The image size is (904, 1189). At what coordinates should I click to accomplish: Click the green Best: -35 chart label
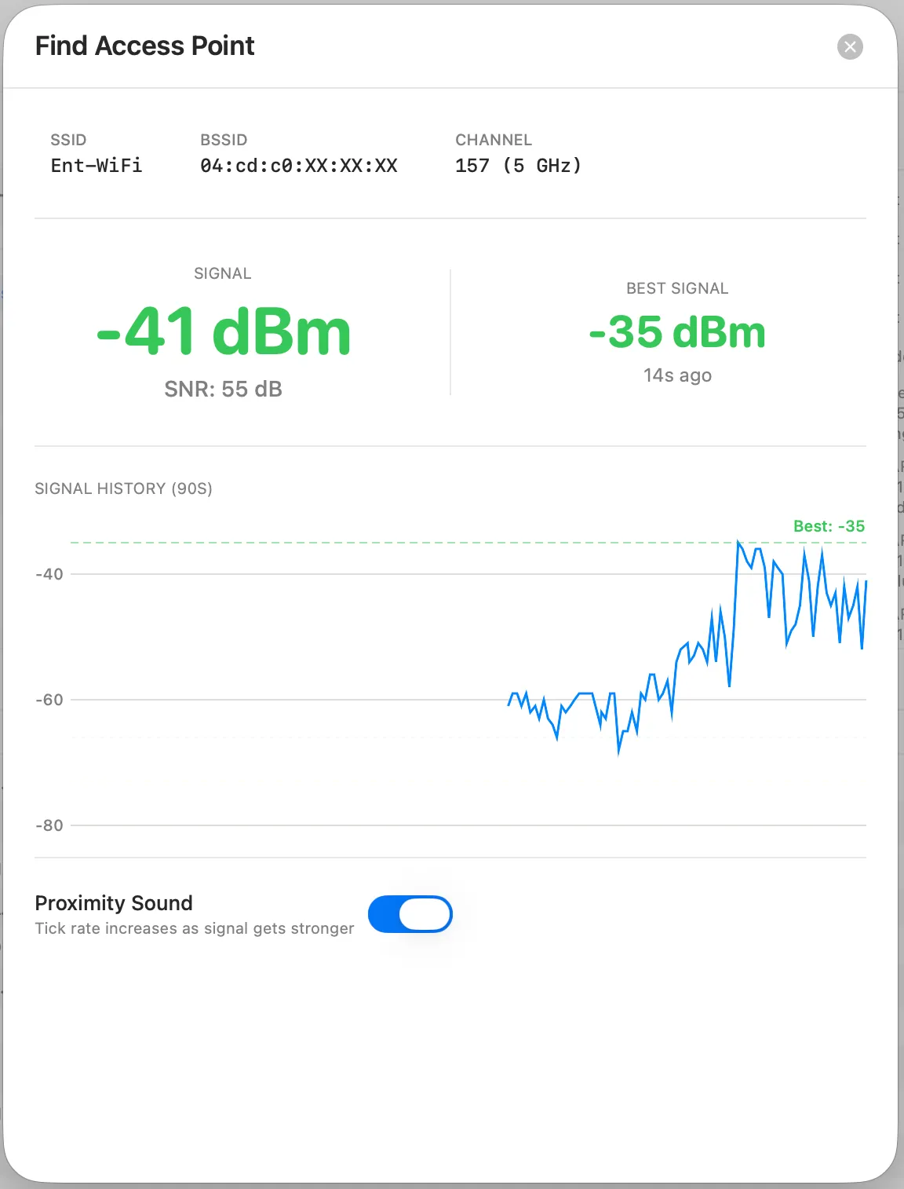(x=829, y=525)
